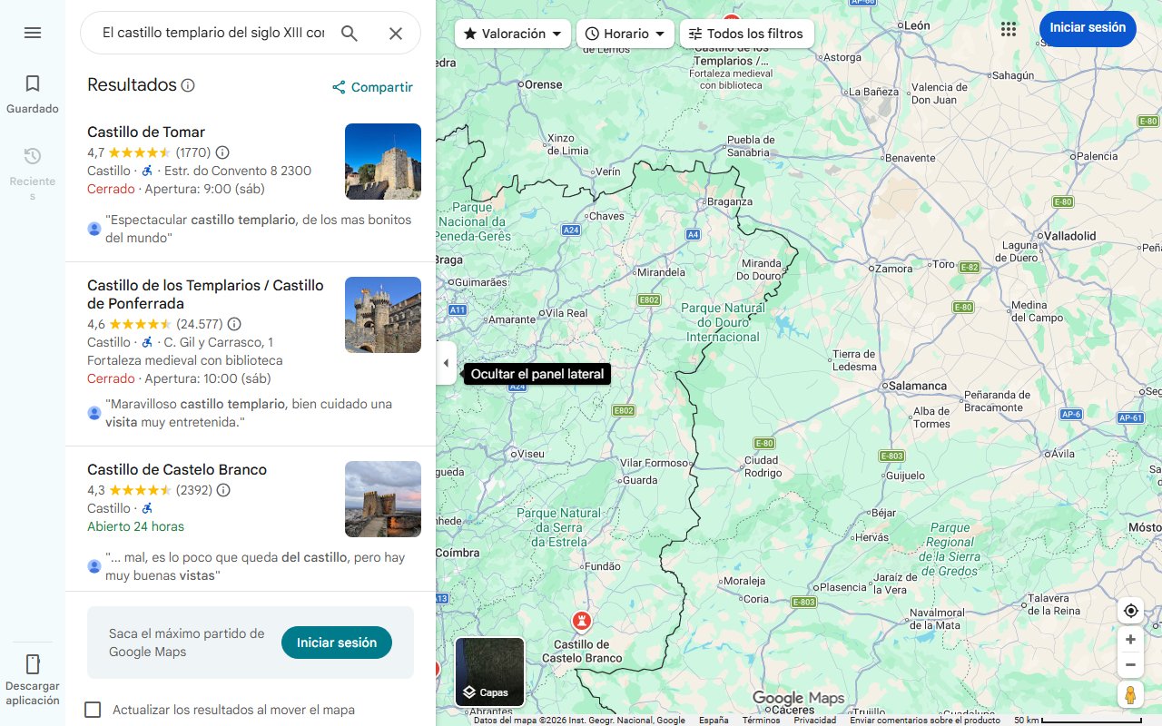Click the teal Iniciar sesión button in panel
This screenshot has height=726, width=1162.
[x=337, y=643]
